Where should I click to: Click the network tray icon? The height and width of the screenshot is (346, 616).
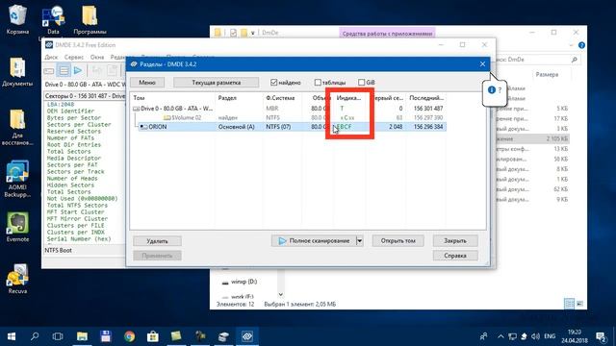(512, 336)
